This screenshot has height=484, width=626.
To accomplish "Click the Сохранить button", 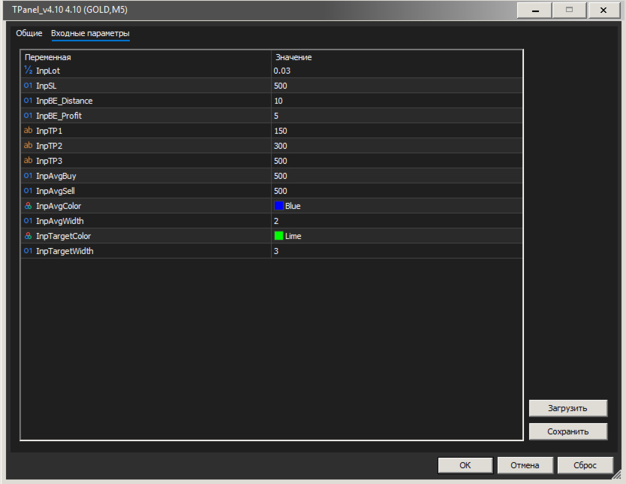I will coord(567,431).
